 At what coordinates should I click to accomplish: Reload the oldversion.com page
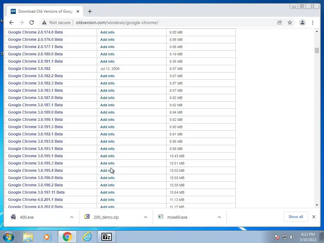(32, 22)
